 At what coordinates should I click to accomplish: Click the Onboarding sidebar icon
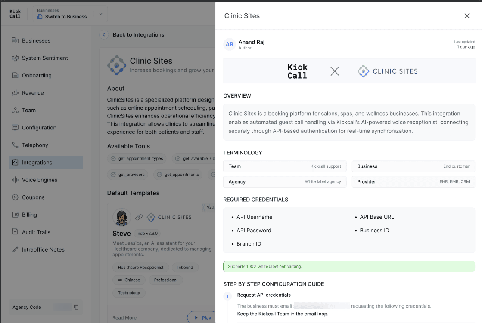(x=15, y=75)
